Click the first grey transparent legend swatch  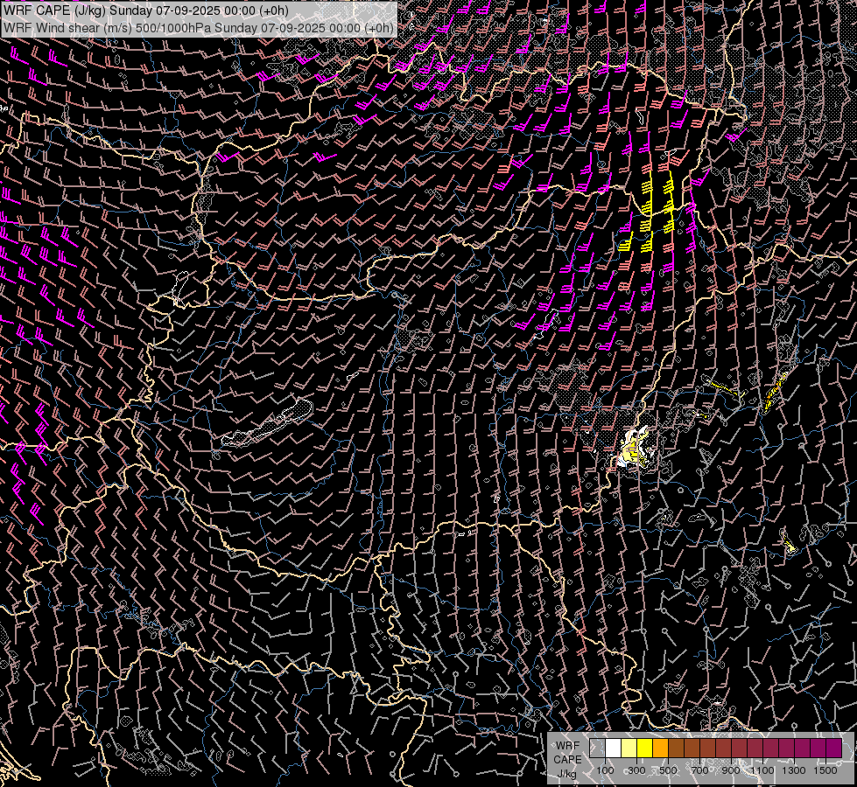[x=597, y=749]
